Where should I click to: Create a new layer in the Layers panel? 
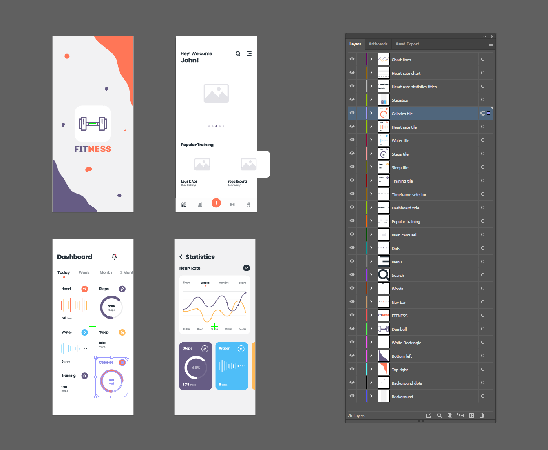471,415
